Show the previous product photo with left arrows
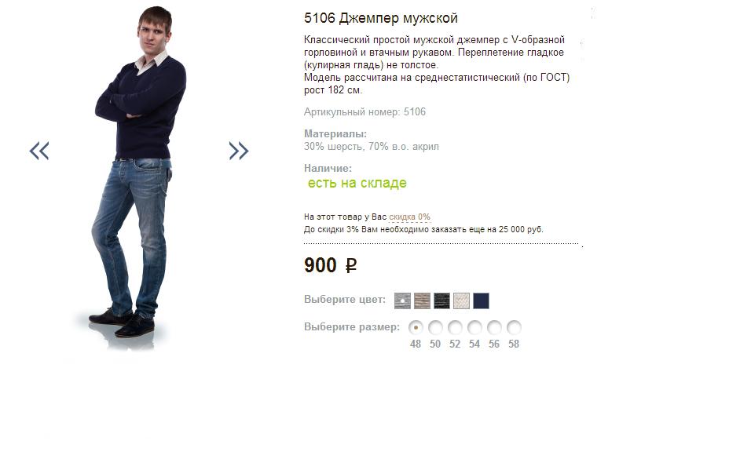The height and width of the screenshot is (470, 740). tap(39, 151)
